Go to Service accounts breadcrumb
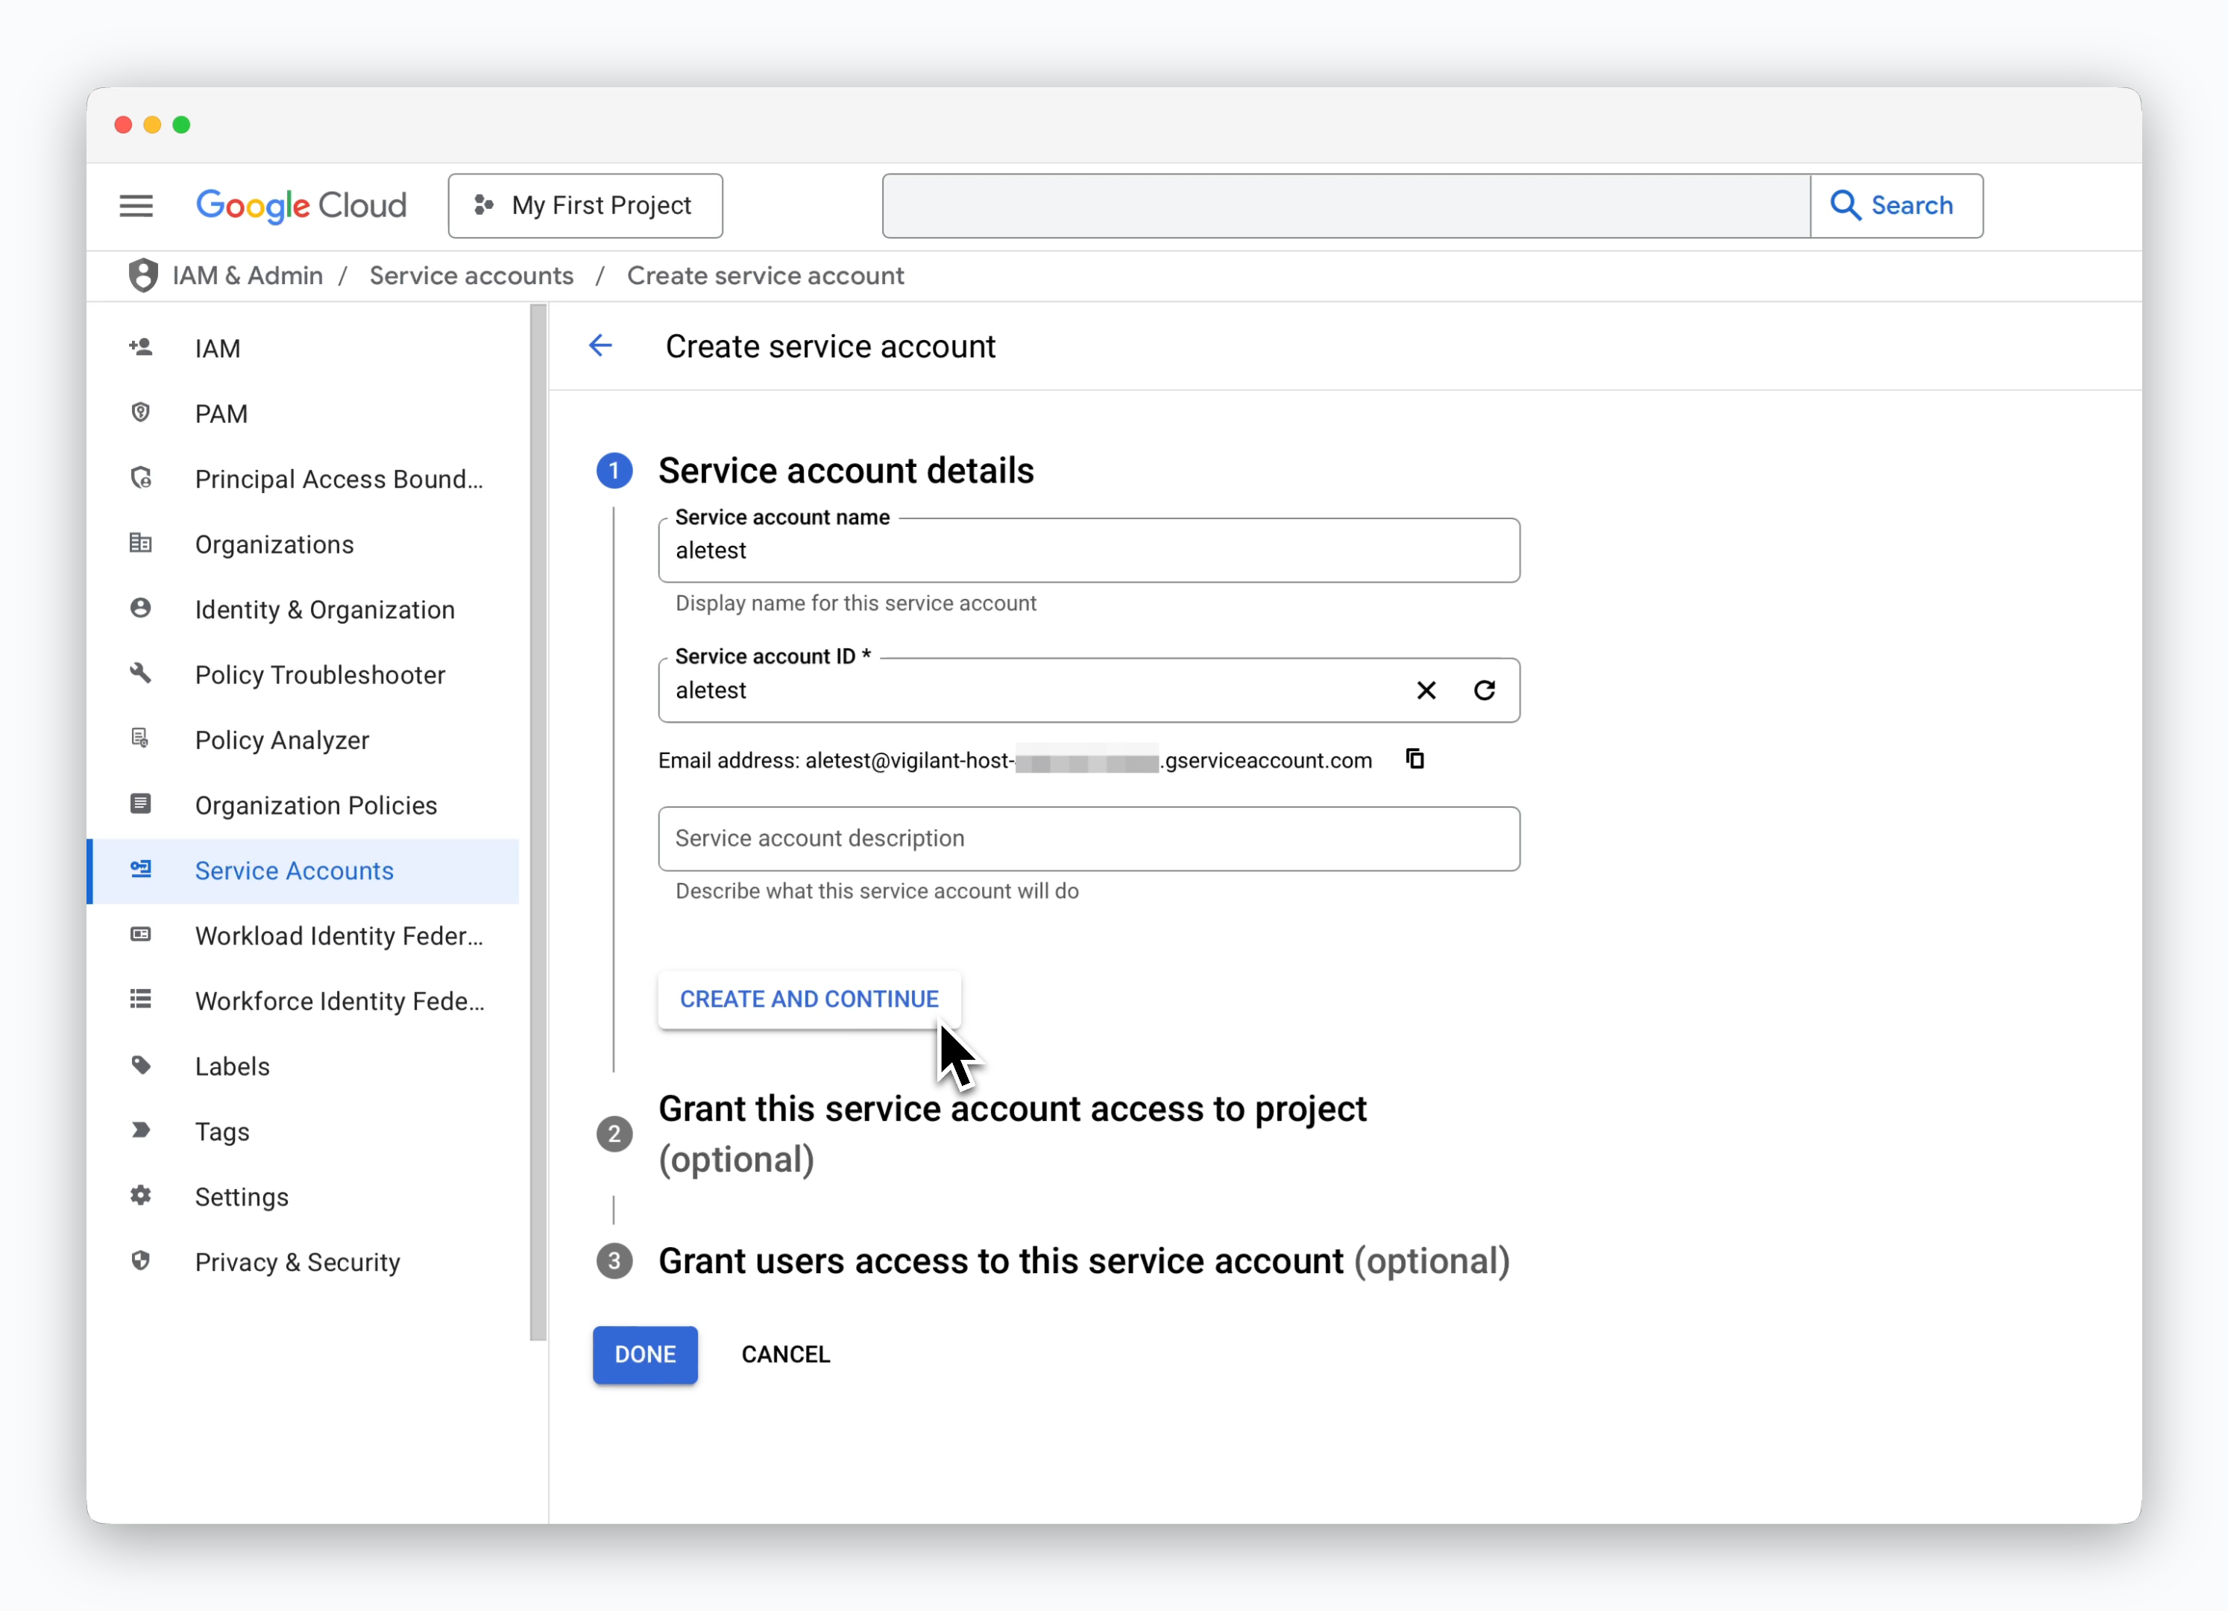Image resolution: width=2228 pixels, height=1611 pixels. (x=471, y=276)
